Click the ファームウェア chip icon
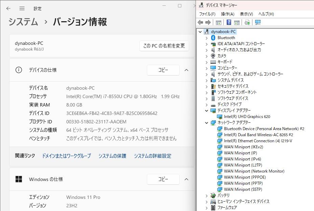Image resolution: width=314 pixels, height=211 pixels. point(213,208)
